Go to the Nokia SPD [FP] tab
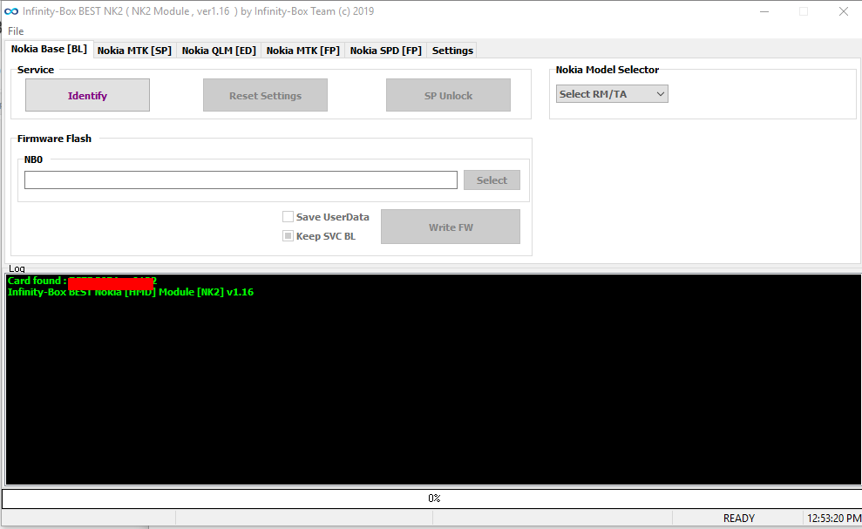 click(x=386, y=51)
